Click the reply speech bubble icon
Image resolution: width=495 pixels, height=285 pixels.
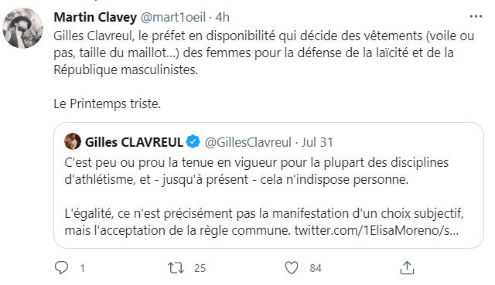pyautogui.click(x=61, y=268)
